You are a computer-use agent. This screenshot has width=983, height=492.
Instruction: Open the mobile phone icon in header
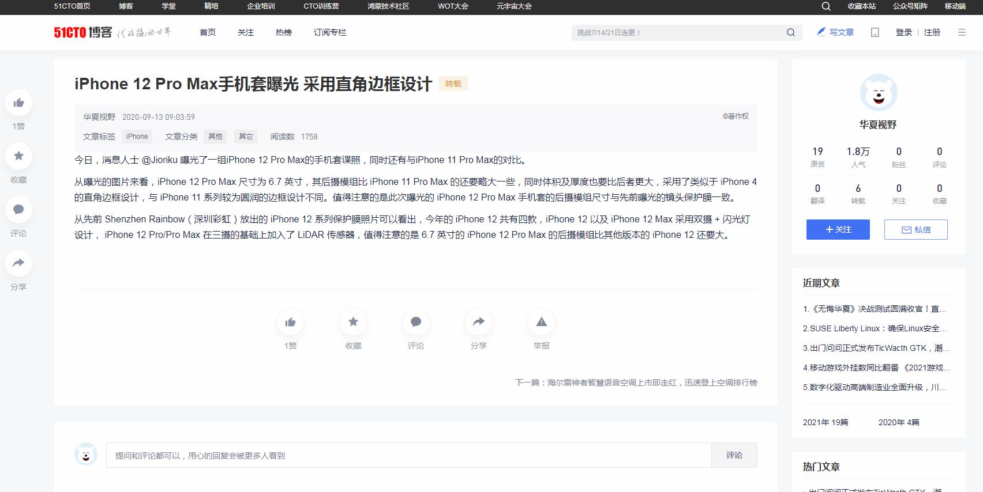tap(875, 32)
